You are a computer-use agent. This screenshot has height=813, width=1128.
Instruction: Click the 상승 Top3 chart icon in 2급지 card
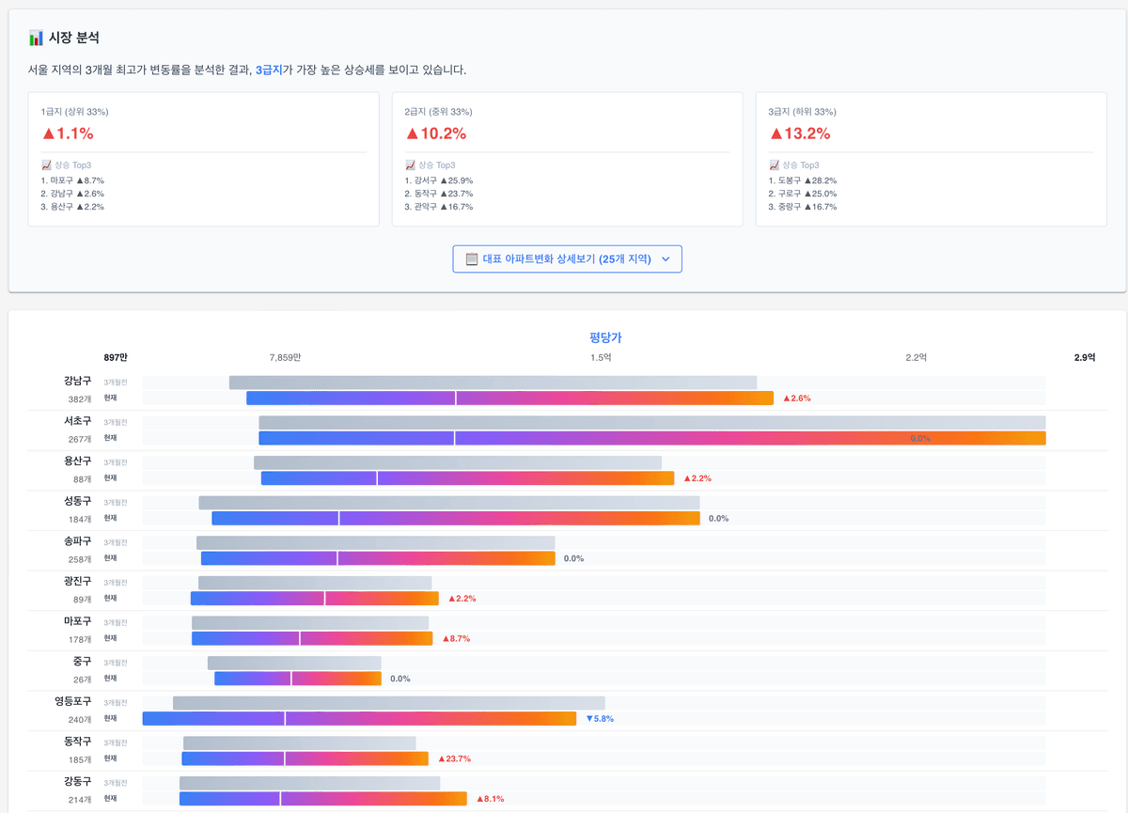tap(410, 165)
